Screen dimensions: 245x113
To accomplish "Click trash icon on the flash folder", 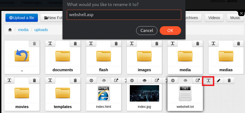I will point(116,43).
